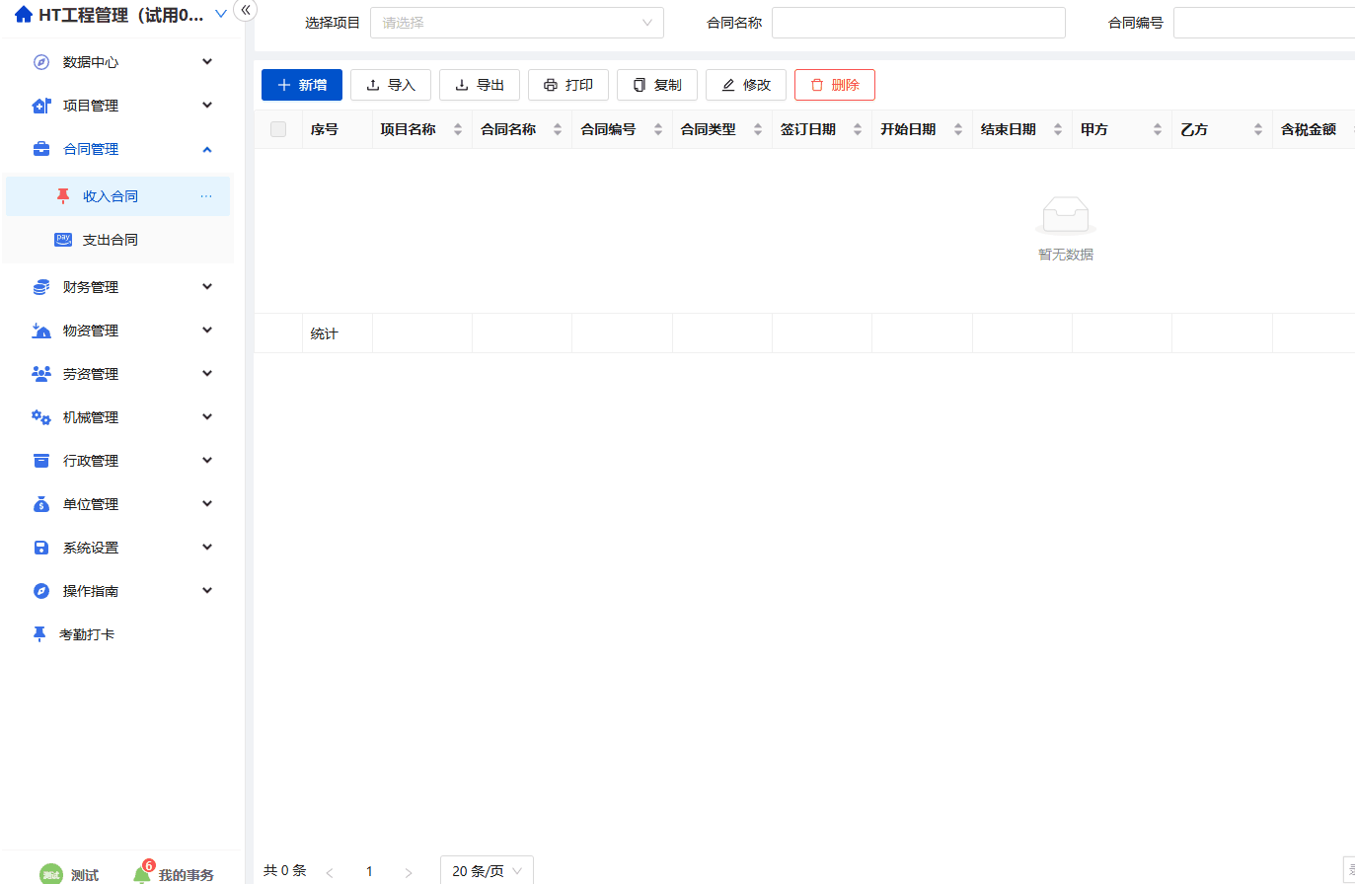
Task: Open the 20条/页 page size dropdown
Action: 485,870
